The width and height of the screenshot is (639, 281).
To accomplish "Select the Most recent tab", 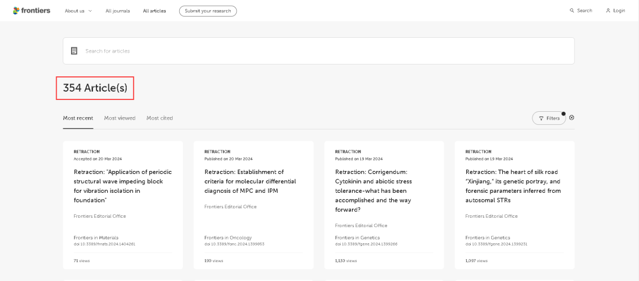I will click(78, 118).
